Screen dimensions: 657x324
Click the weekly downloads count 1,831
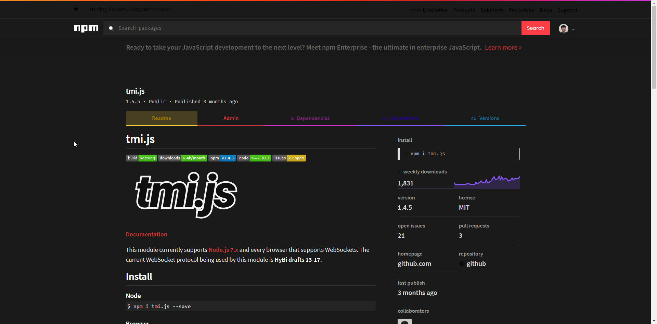click(x=405, y=183)
